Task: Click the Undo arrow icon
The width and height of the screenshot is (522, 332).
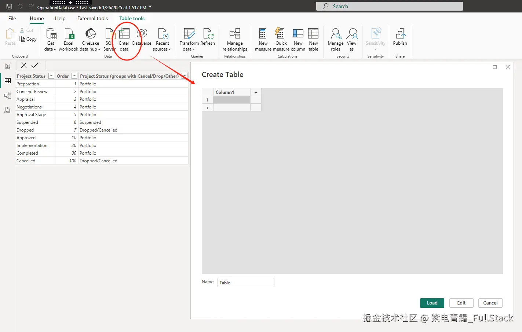Action: click(x=20, y=7)
